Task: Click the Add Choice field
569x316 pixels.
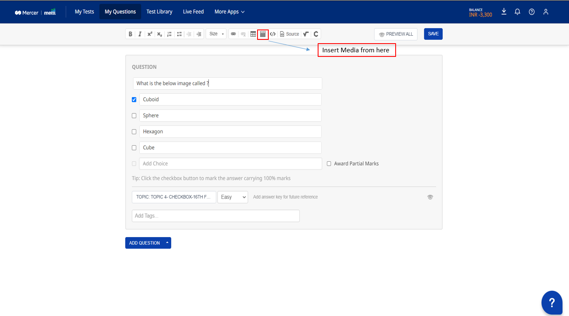Action: (x=231, y=164)
